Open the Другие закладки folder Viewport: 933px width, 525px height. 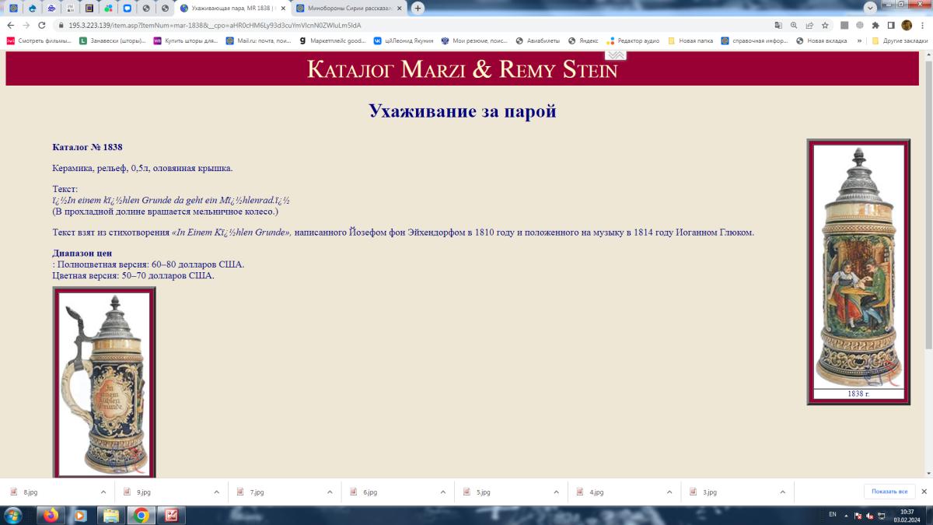(900, 40)
